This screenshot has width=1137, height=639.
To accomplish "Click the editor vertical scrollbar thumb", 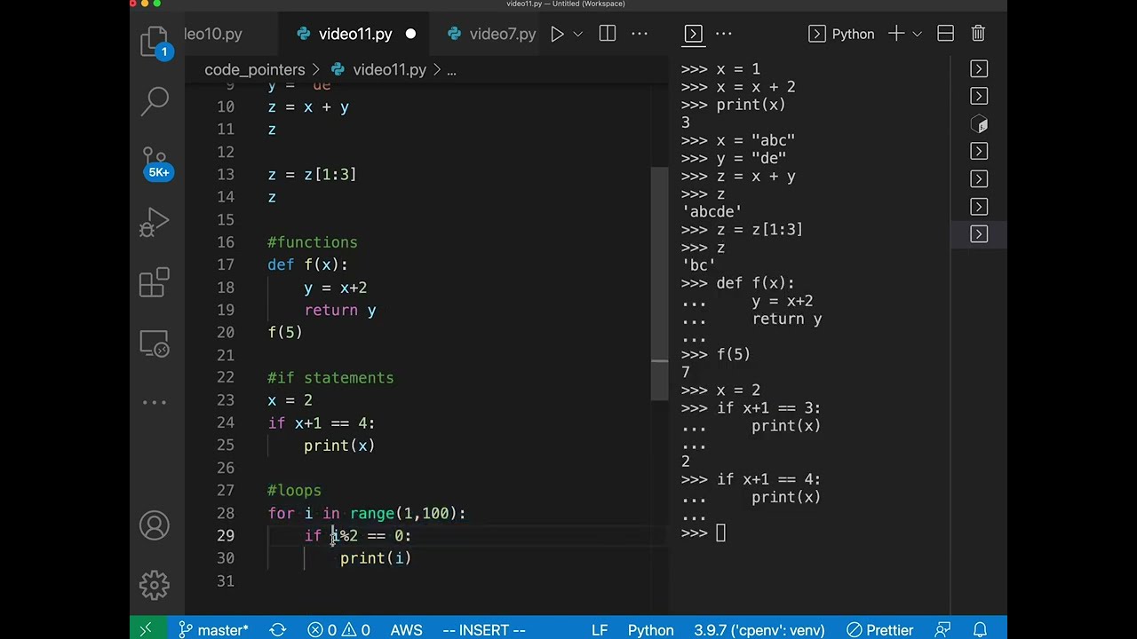I will 659,284.
